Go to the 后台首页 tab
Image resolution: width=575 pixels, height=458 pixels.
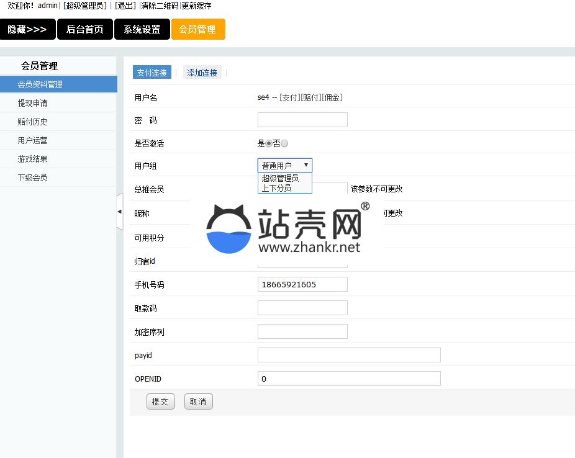[85, 29]
